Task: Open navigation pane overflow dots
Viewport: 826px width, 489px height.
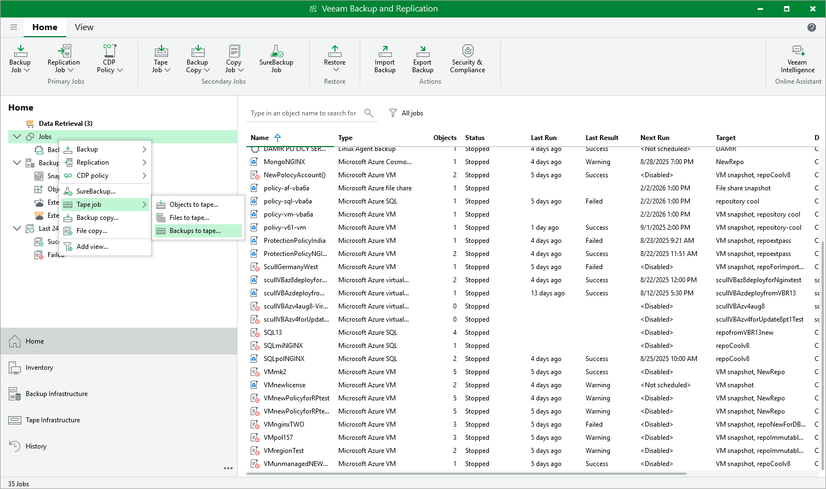Action: tap(228, 468)
